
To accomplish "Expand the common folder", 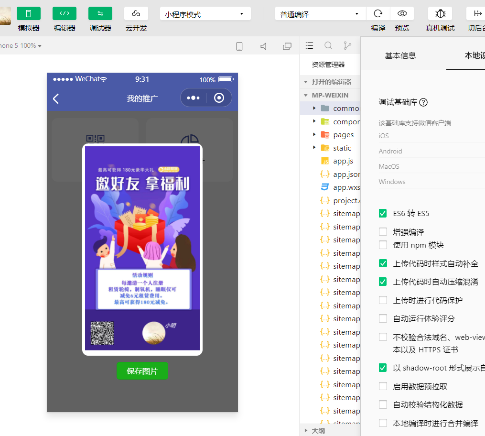I will (x=314, y=109).
